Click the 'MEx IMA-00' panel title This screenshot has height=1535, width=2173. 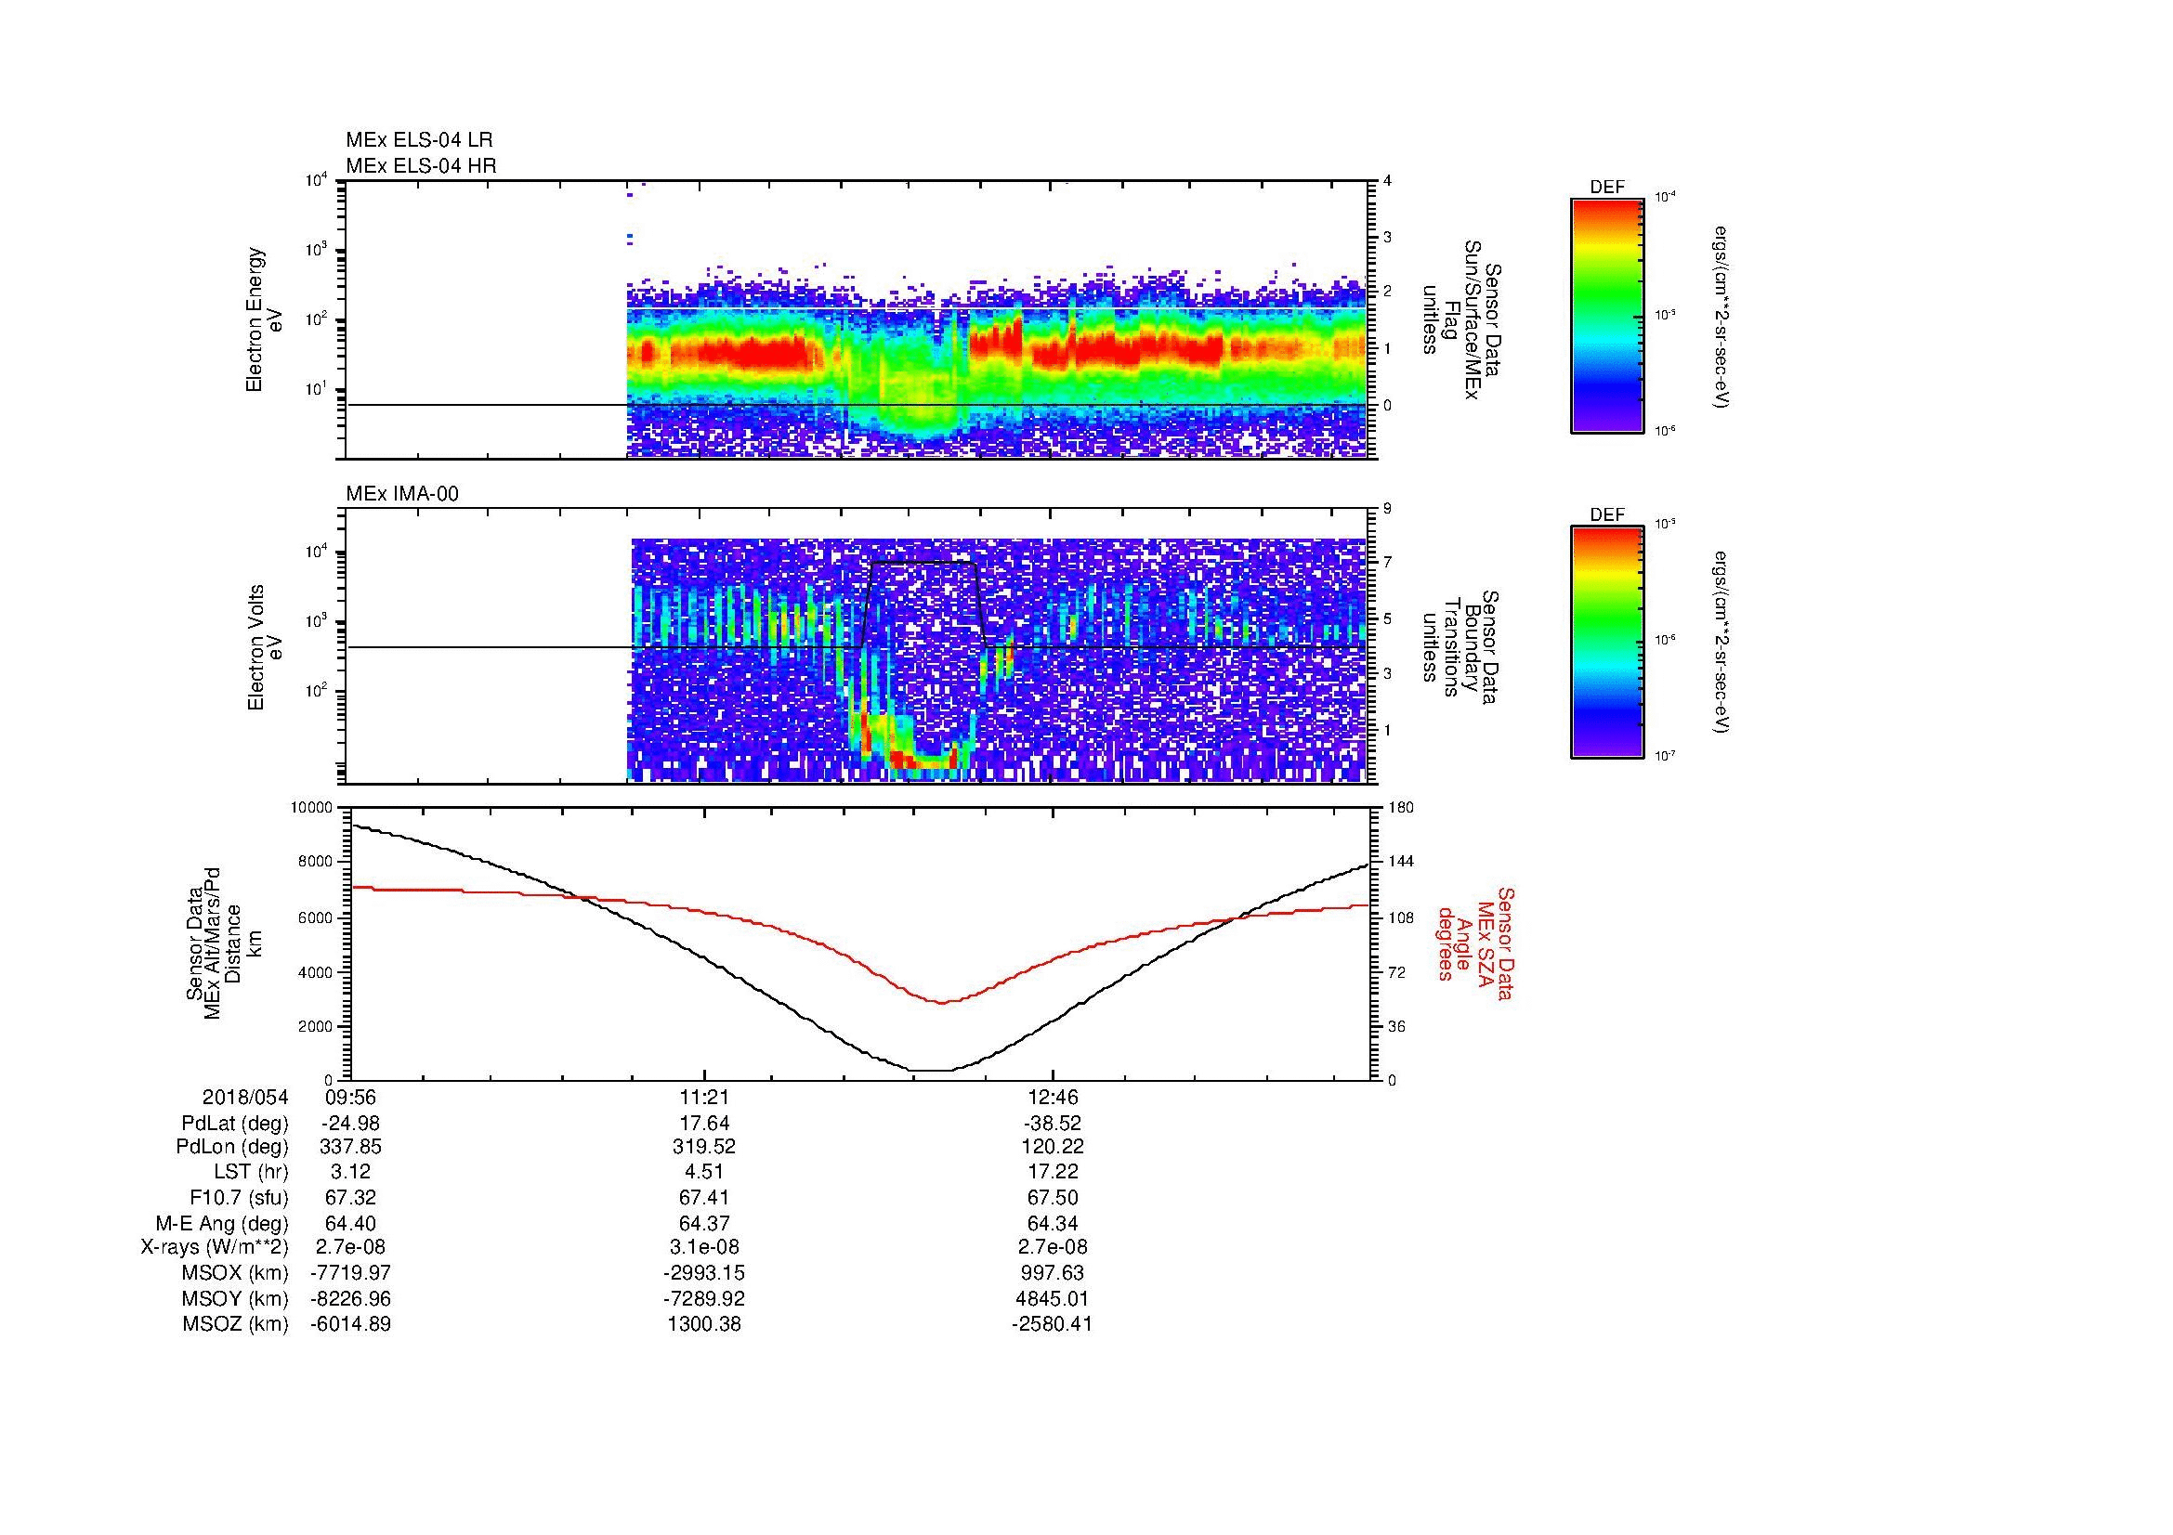[402, 494]
